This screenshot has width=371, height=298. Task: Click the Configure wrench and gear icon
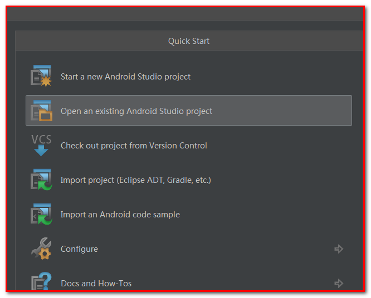(41, 249)
